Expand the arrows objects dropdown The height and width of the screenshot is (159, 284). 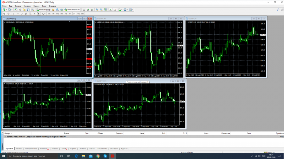[45, 14]
